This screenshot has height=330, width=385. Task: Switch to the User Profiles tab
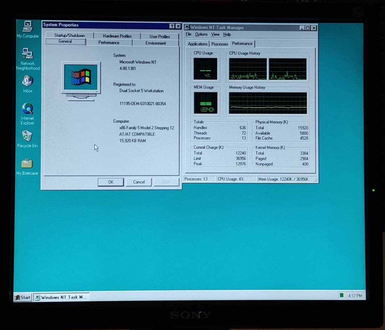tap(160, 36)
